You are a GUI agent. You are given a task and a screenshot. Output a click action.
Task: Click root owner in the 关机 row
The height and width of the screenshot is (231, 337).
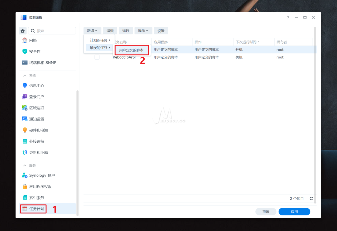tap(280, 57)
